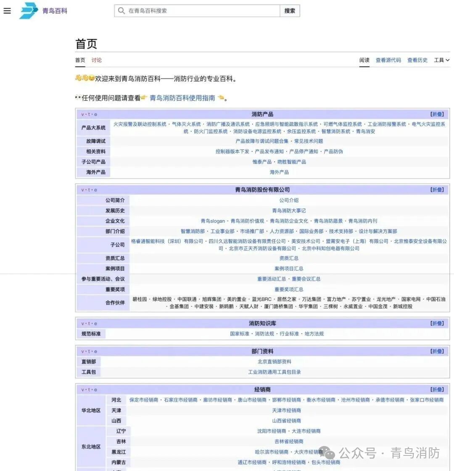Open 产品故障与调试问题合集 link
Viewport: 454px width, 471px height.
pos(262,141)
